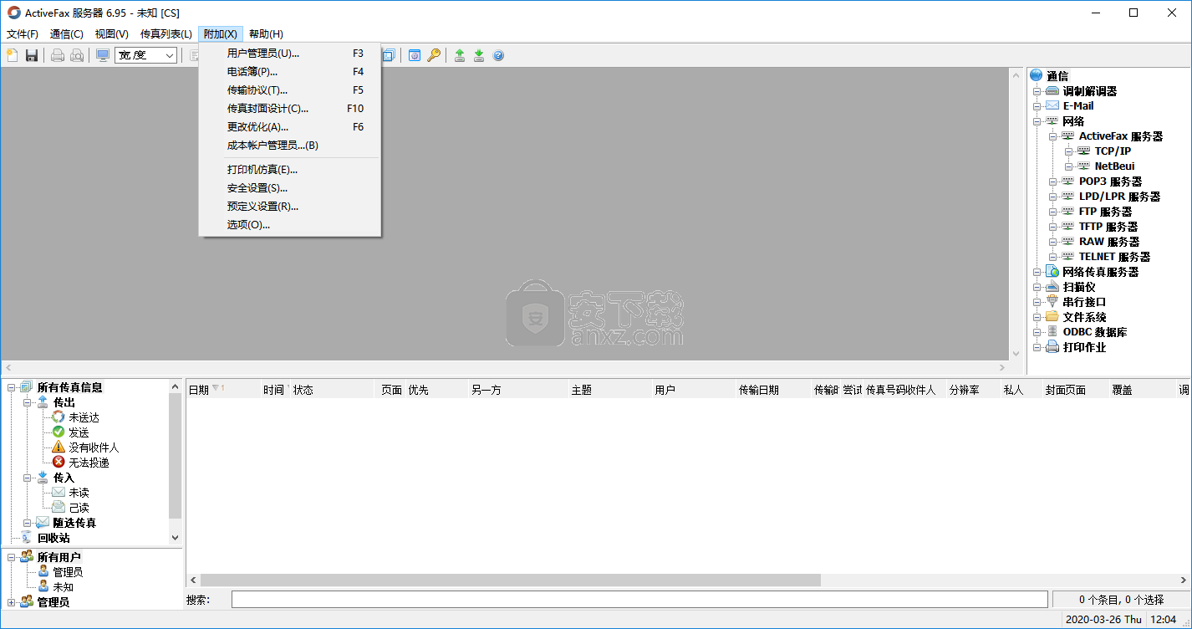Click the blue help question mark icon
The image size is (1192, 629).
point(498,55)
